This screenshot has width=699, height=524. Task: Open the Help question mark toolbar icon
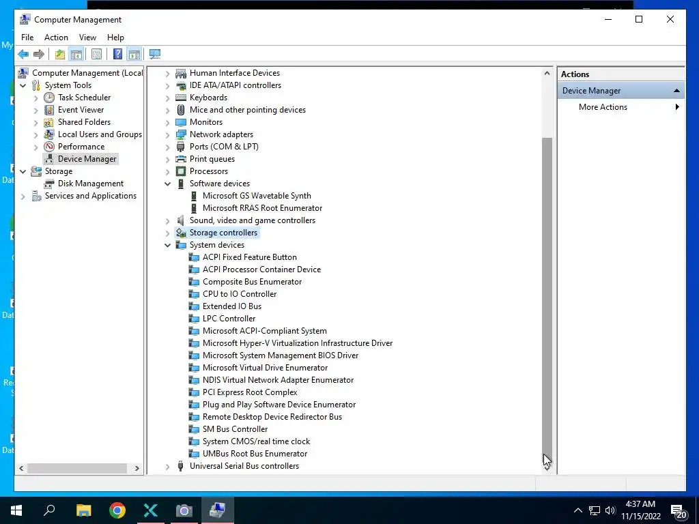tap(117, 55)
